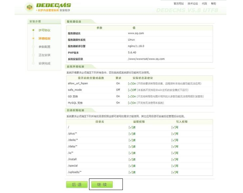Click the green bullet beside 许可协议

click(x=33, y=30)
